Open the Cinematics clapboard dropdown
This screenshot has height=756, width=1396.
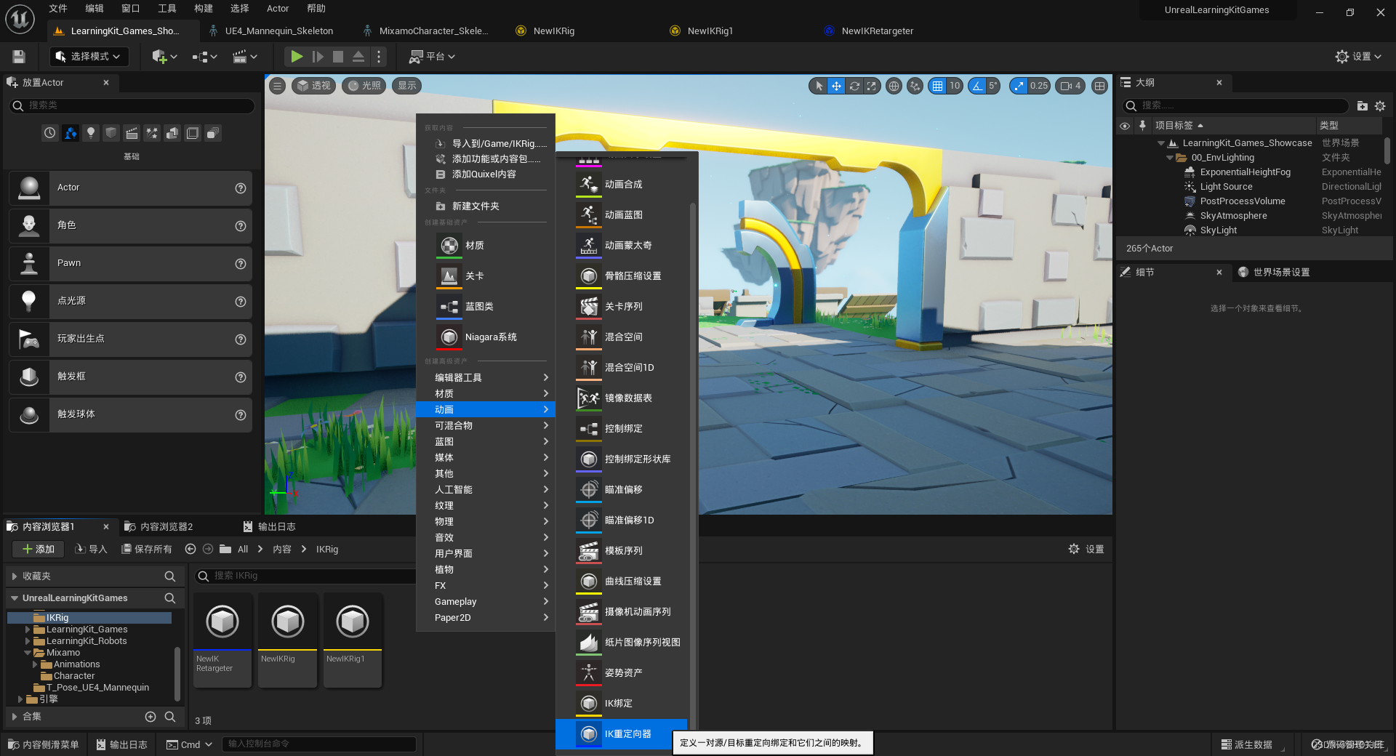[245, 57]
